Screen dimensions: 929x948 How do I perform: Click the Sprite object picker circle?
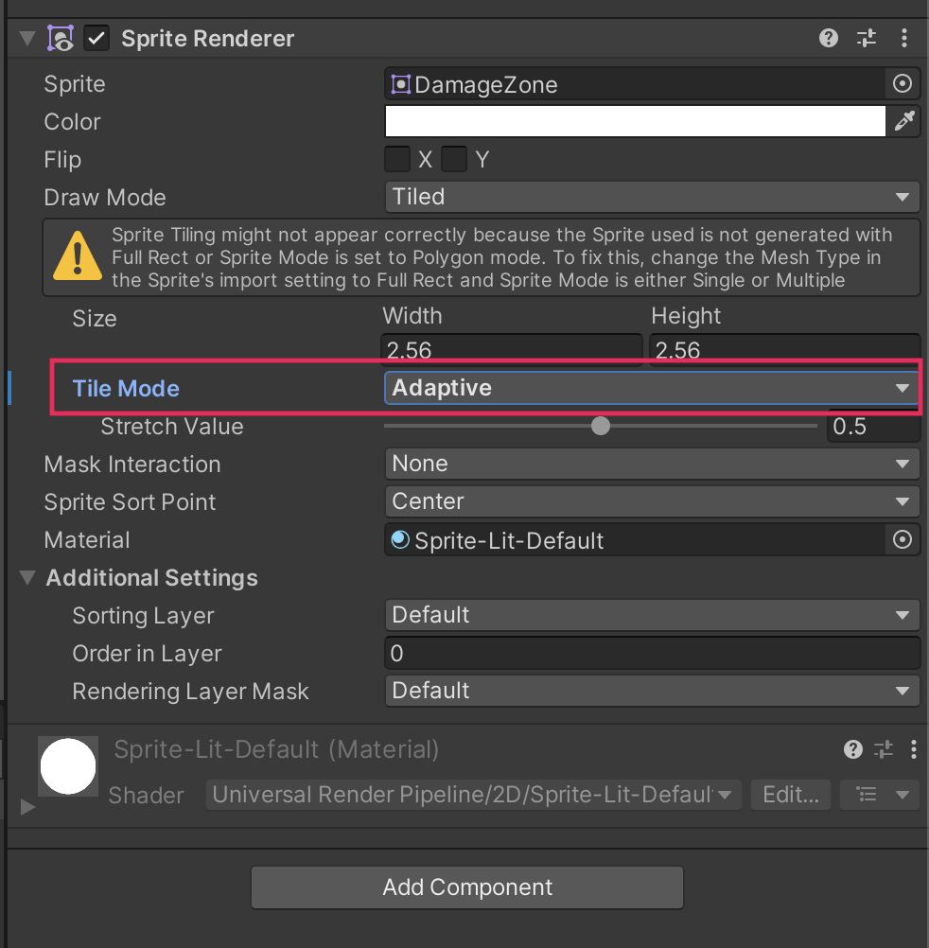(903, 84)
